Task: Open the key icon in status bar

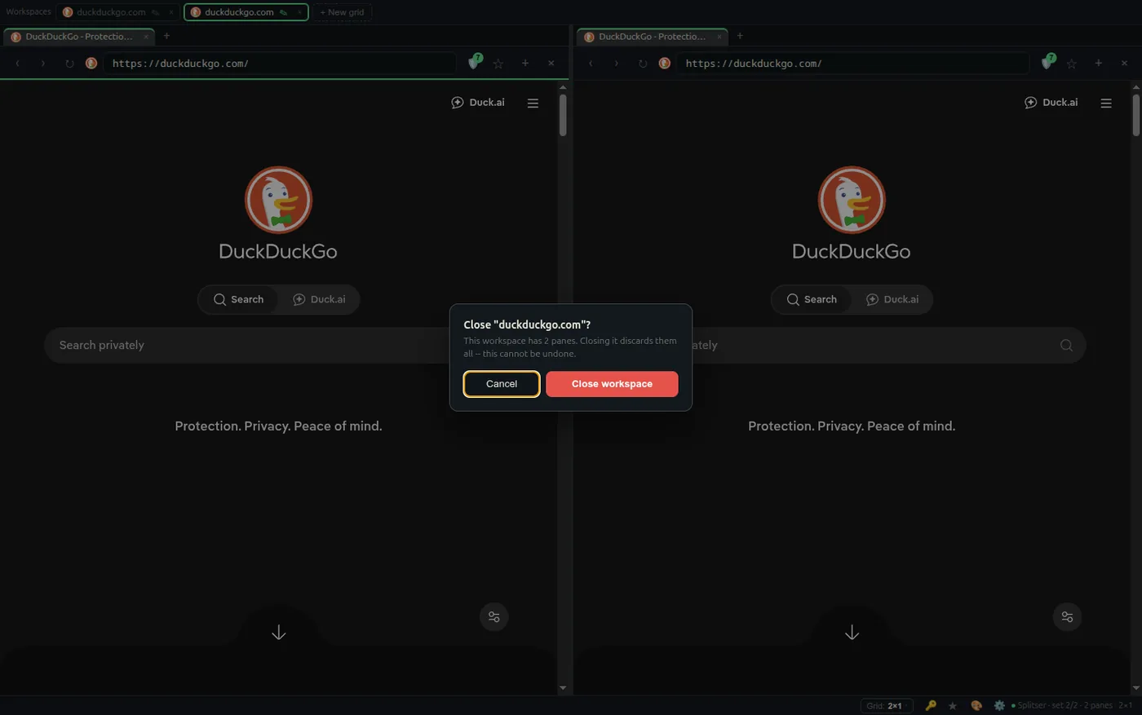Action: (931, 705)
